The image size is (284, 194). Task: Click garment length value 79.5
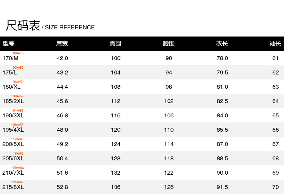coord(222,73)
